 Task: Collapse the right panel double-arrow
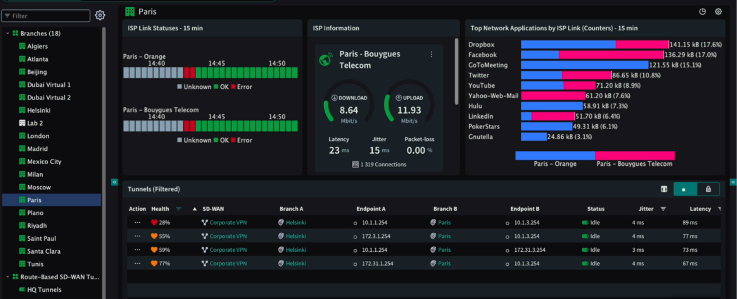tap(733, 182)
